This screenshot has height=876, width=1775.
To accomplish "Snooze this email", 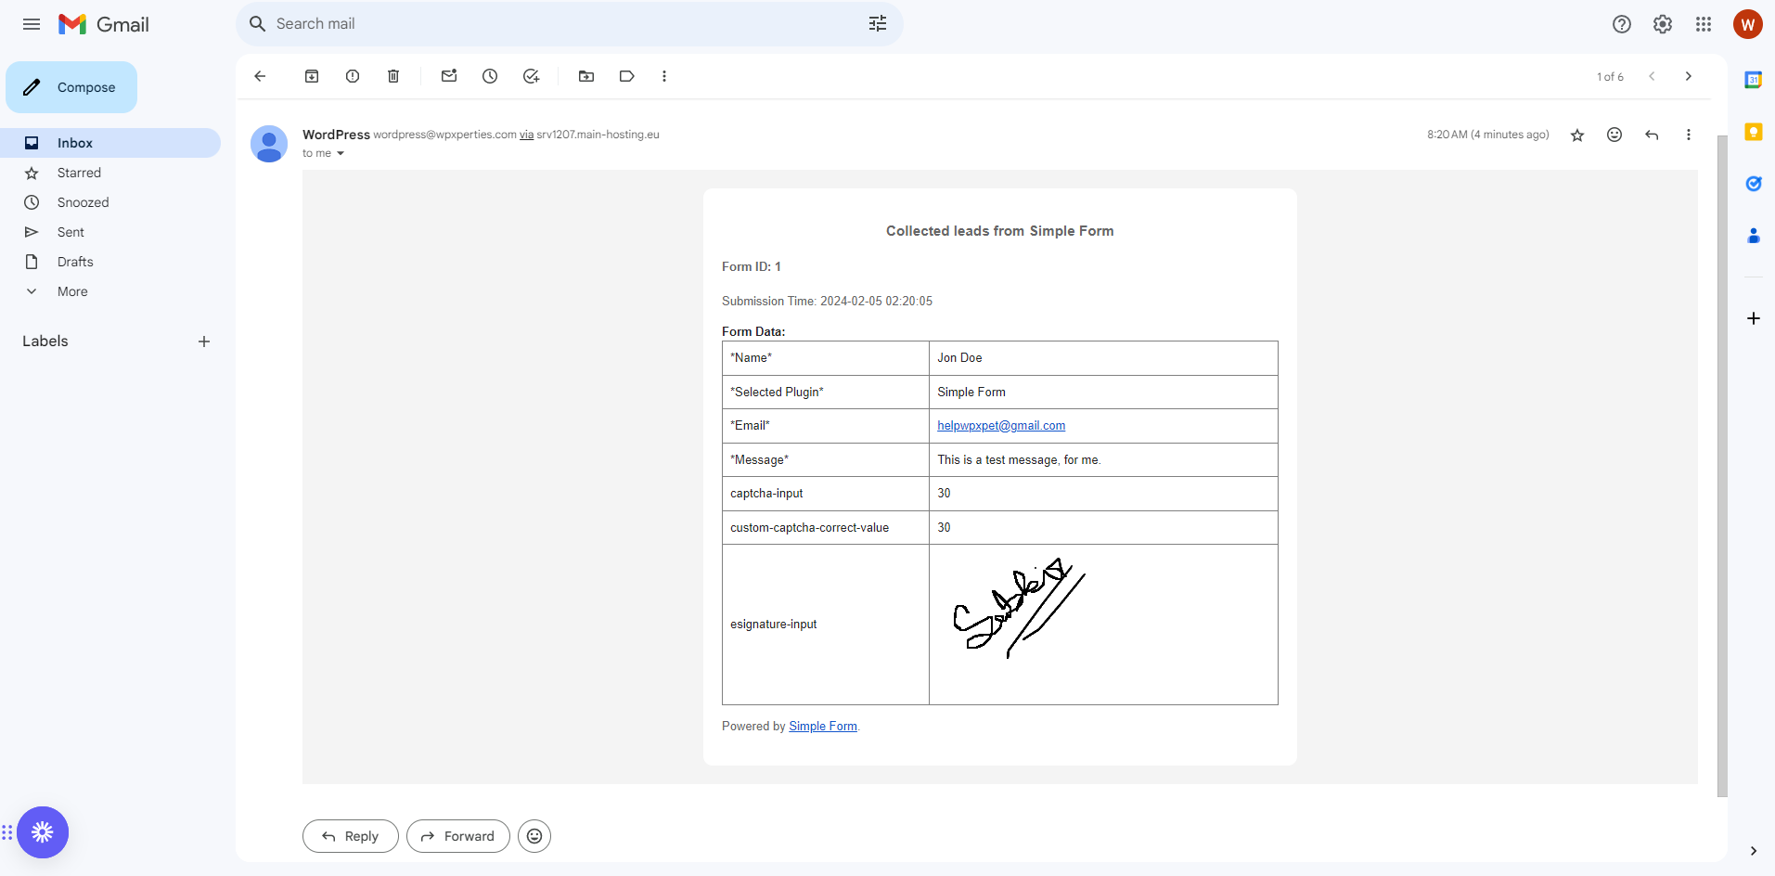I will pyautogui.click(x=490, y=76).
